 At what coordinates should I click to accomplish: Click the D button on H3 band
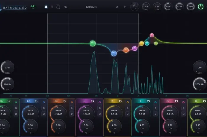click(x=72, y=114)
